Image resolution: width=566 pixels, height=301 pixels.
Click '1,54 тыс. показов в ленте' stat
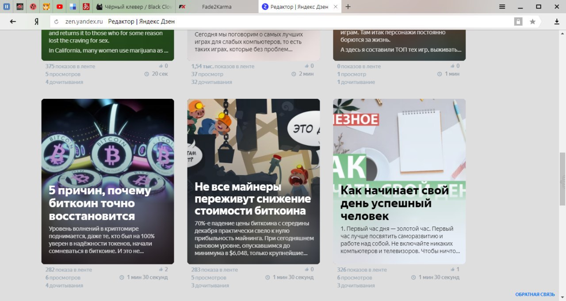(222, 66)
